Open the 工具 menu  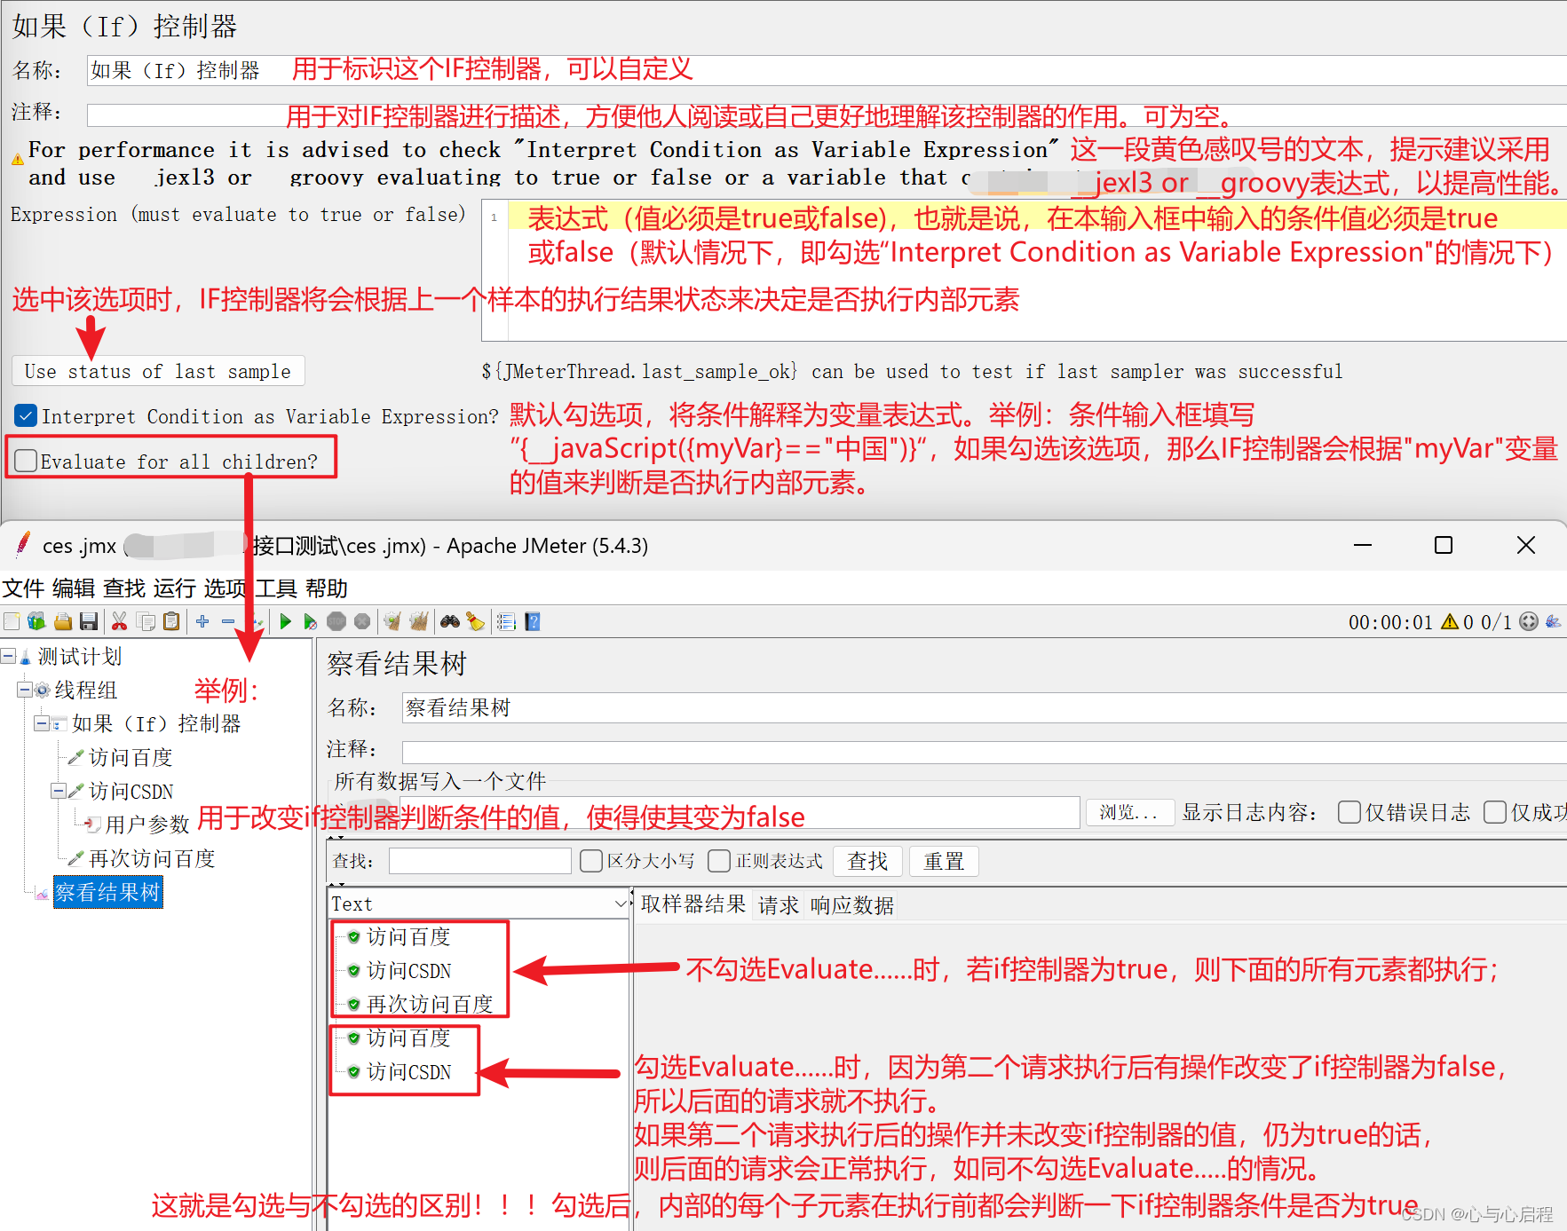pyautogui.click(x=276, y=588)
